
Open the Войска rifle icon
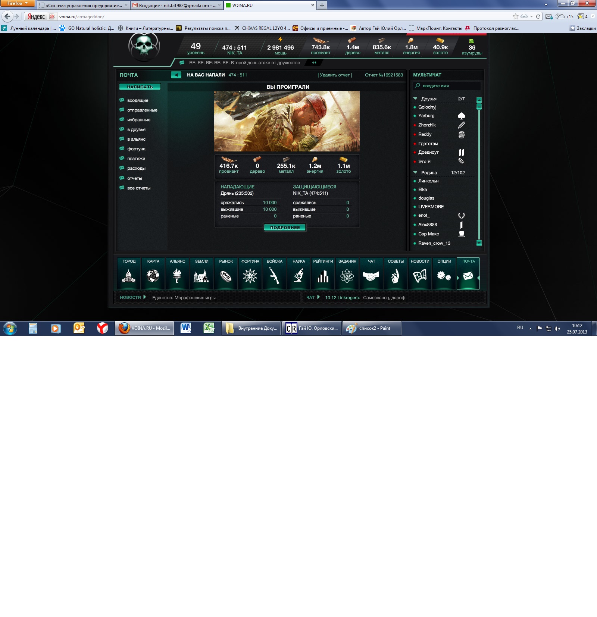point(274,276)
